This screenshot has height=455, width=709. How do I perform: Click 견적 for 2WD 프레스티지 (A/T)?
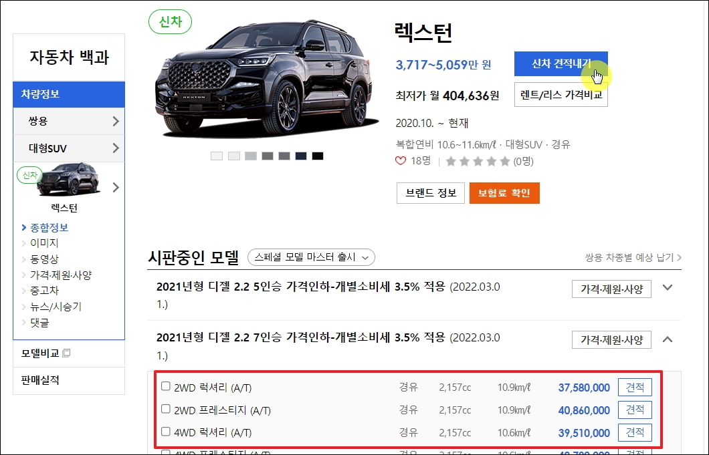(635, 410)
